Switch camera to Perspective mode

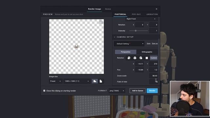[126, 52]
